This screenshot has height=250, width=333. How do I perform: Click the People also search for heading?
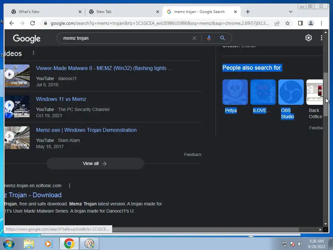[252, 68]
